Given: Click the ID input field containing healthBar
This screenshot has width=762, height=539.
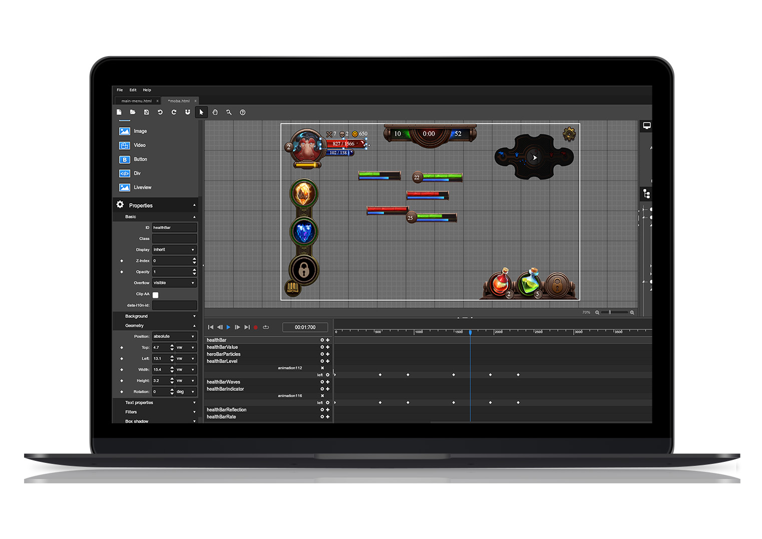Looking at the screenshot, I should [174, 227].
